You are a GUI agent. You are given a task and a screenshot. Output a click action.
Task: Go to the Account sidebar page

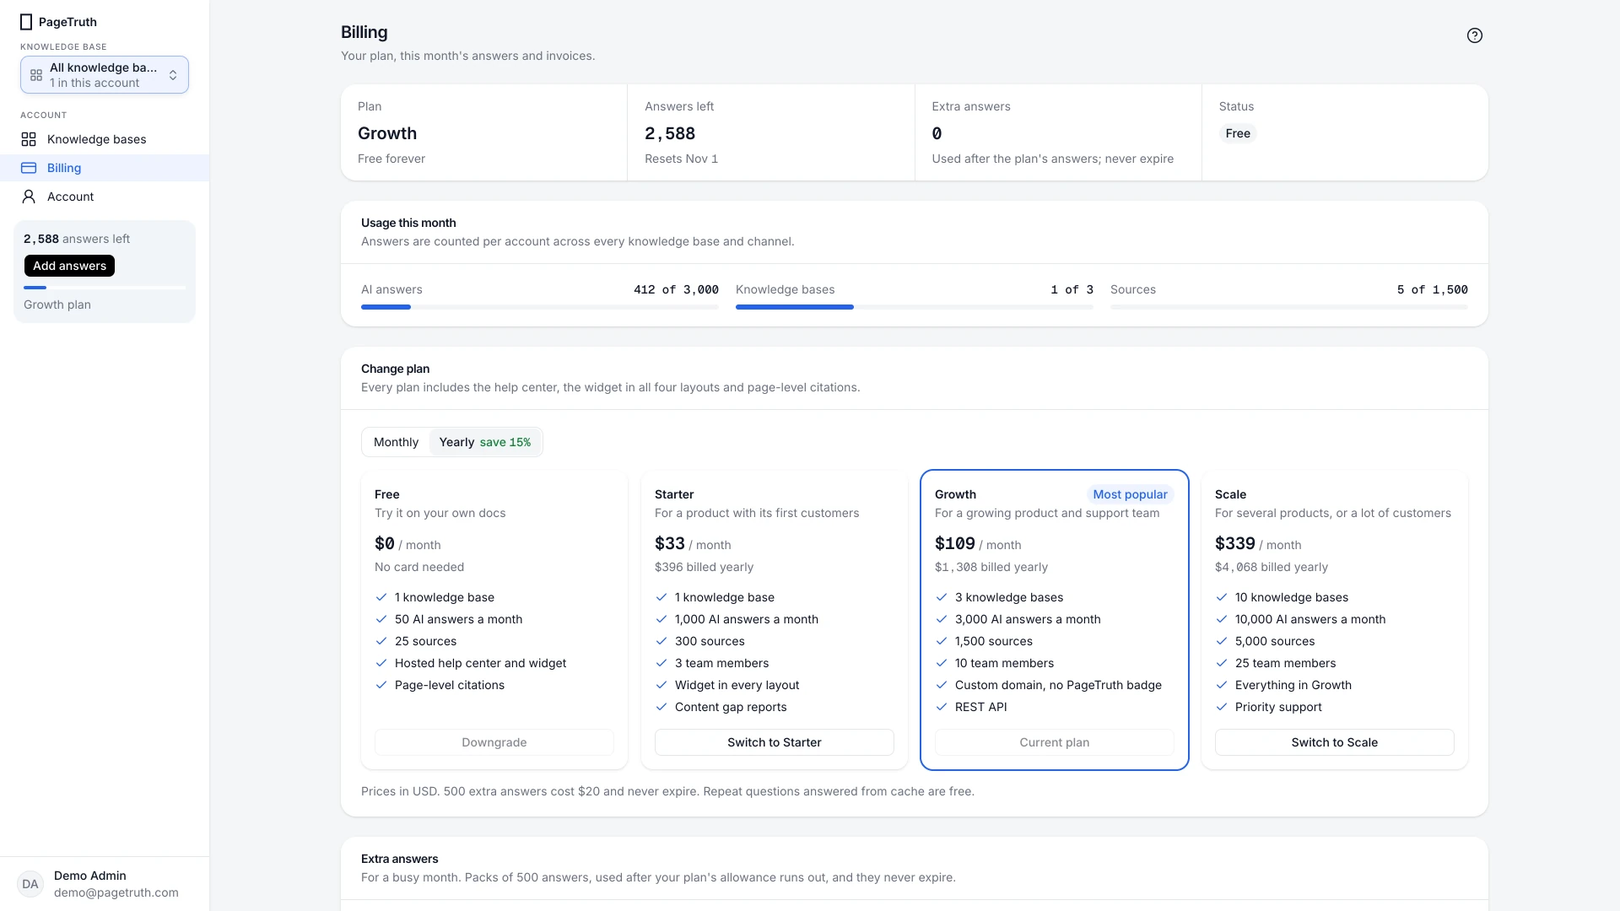(x=105, y=197)
